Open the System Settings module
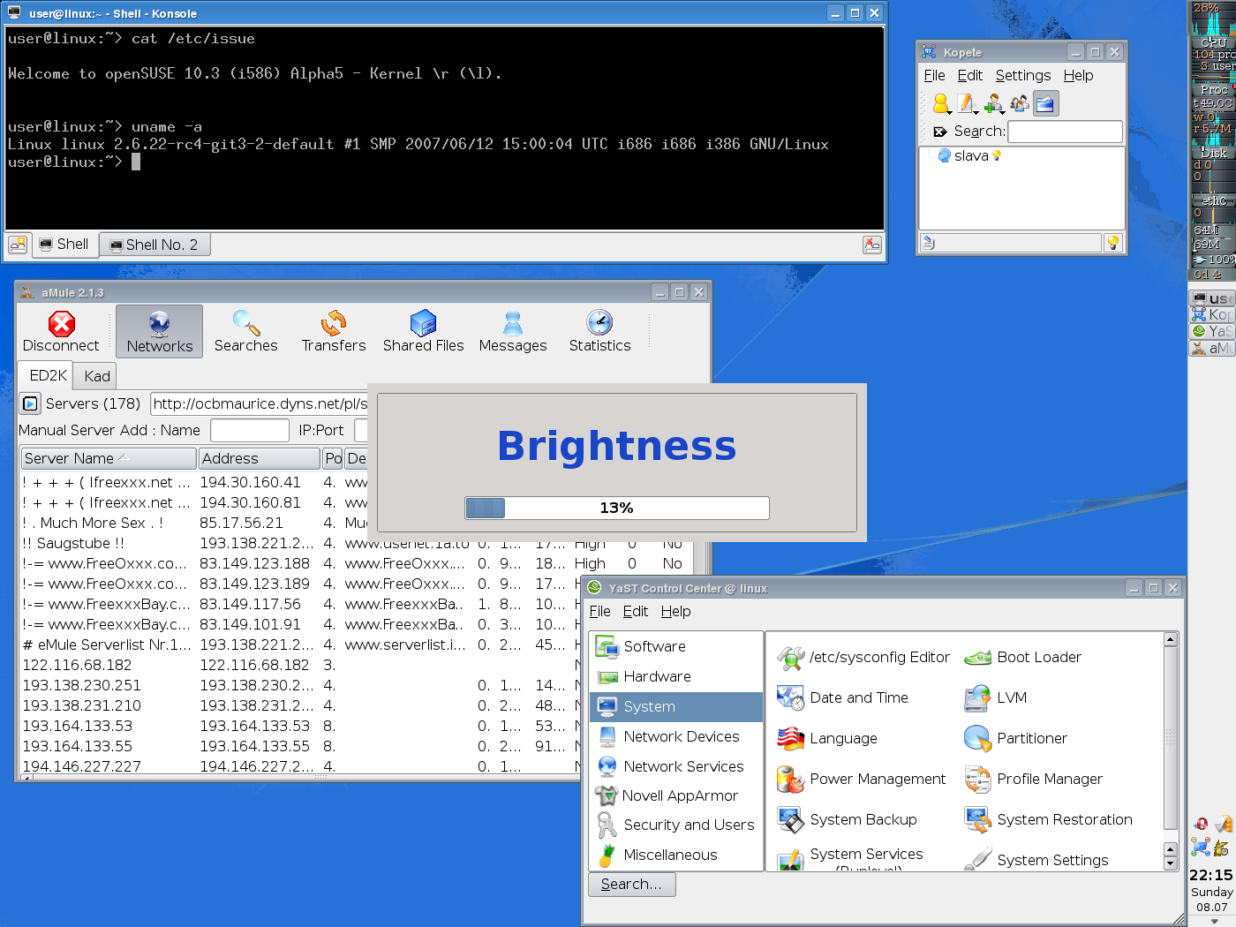 click(x=1036, y=859)
